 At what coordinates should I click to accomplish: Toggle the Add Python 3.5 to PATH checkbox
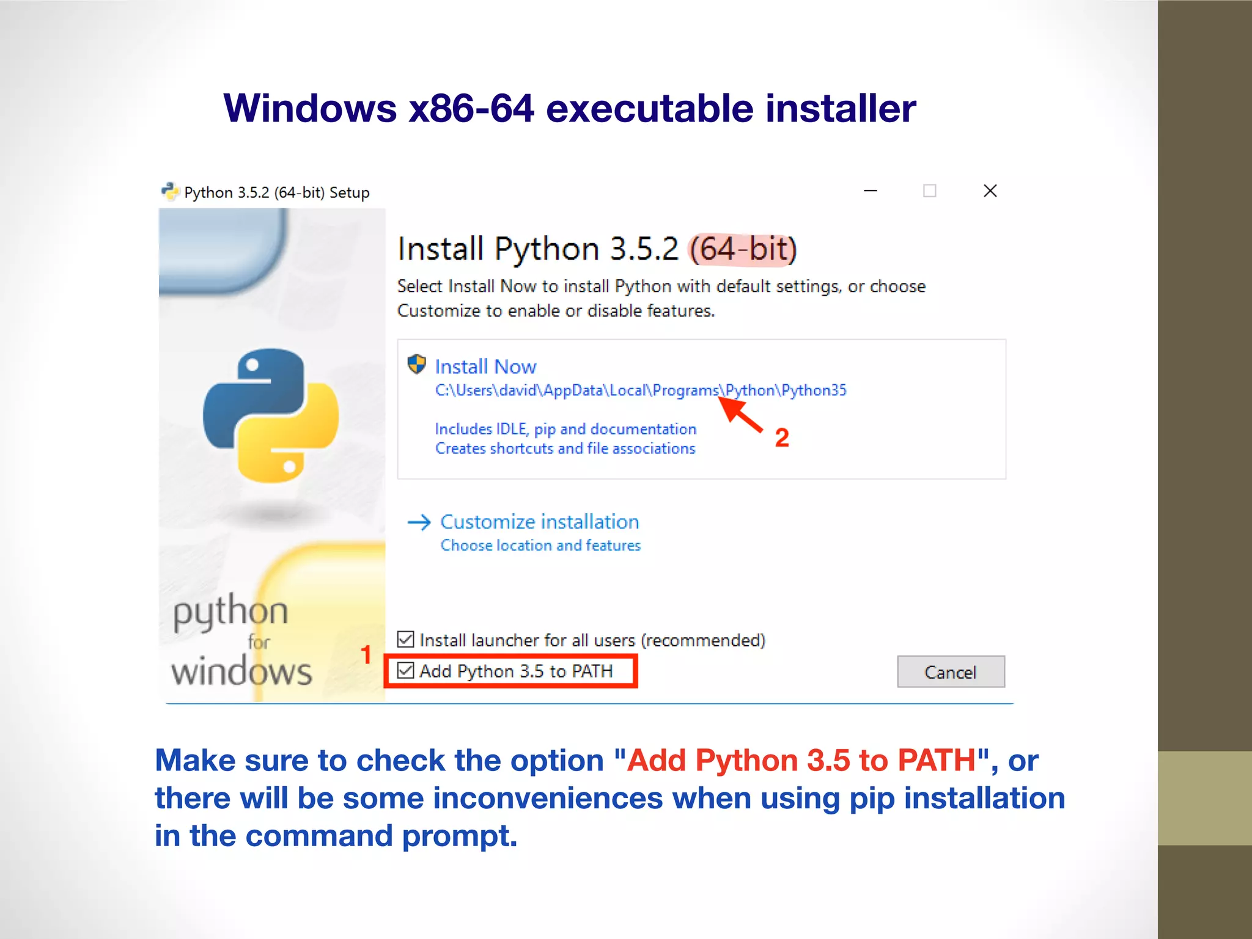point(405,671)
